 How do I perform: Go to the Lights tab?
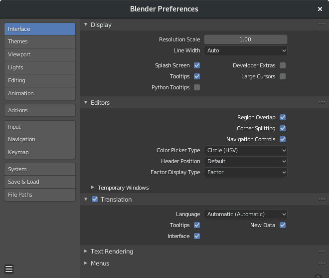pos(40,68)
